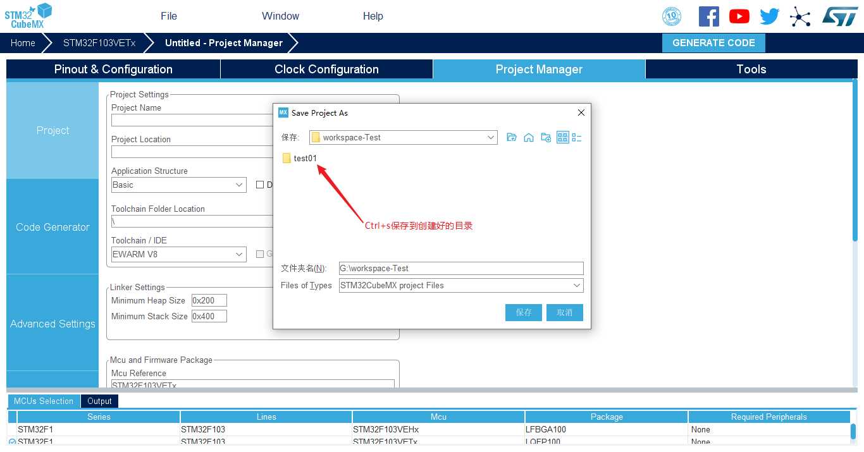This screenshot has height=452, width=864.
Task: Click Minimum Stack Size 0x400 field
Action: (209, 316)
